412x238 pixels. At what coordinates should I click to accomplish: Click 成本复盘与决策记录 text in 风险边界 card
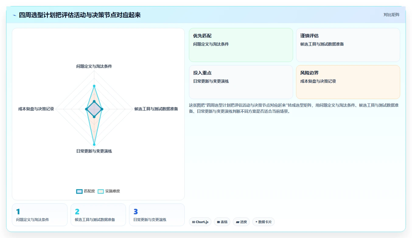(318, 81)
